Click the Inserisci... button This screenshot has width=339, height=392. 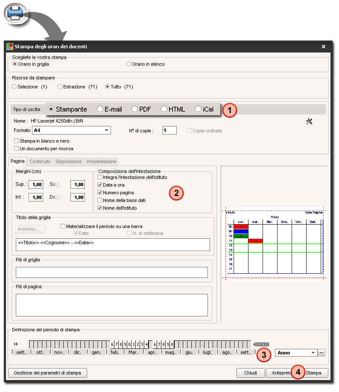(30, 229)
